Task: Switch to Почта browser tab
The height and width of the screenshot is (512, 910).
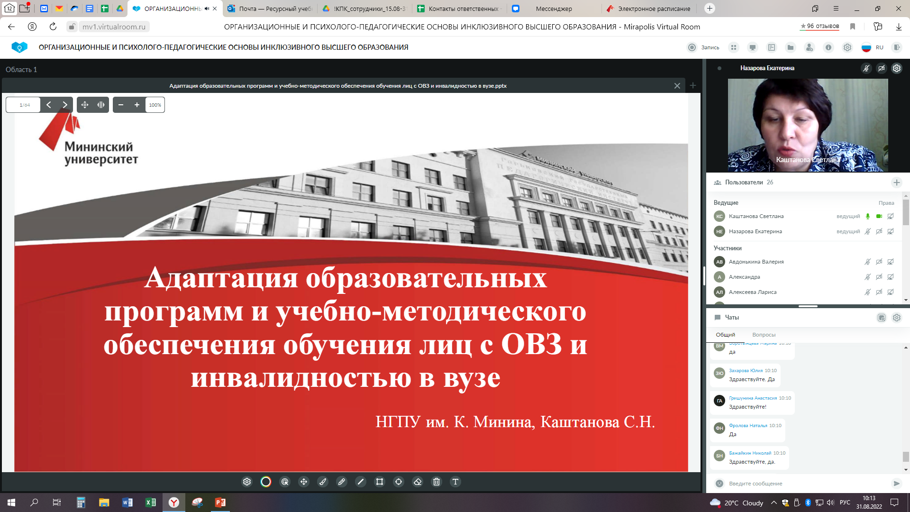Action: point(270,9)
